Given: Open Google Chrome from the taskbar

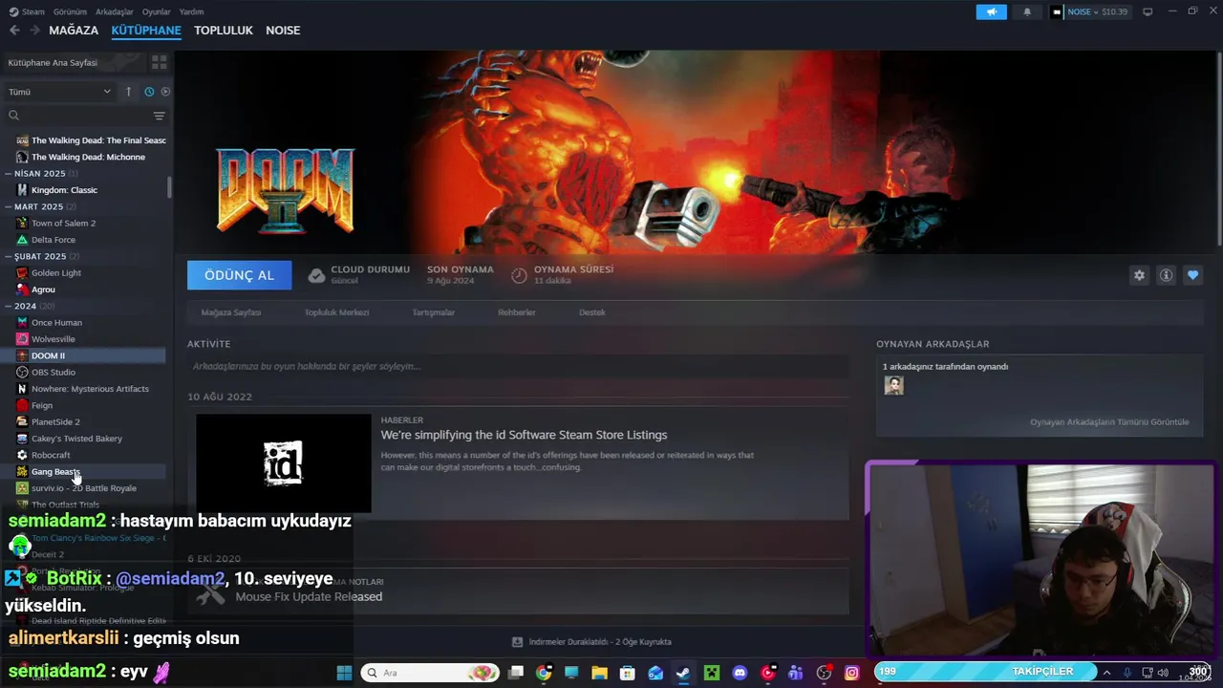Looking at the screenshot, I should pyautogui.click(x=544, y=673).
